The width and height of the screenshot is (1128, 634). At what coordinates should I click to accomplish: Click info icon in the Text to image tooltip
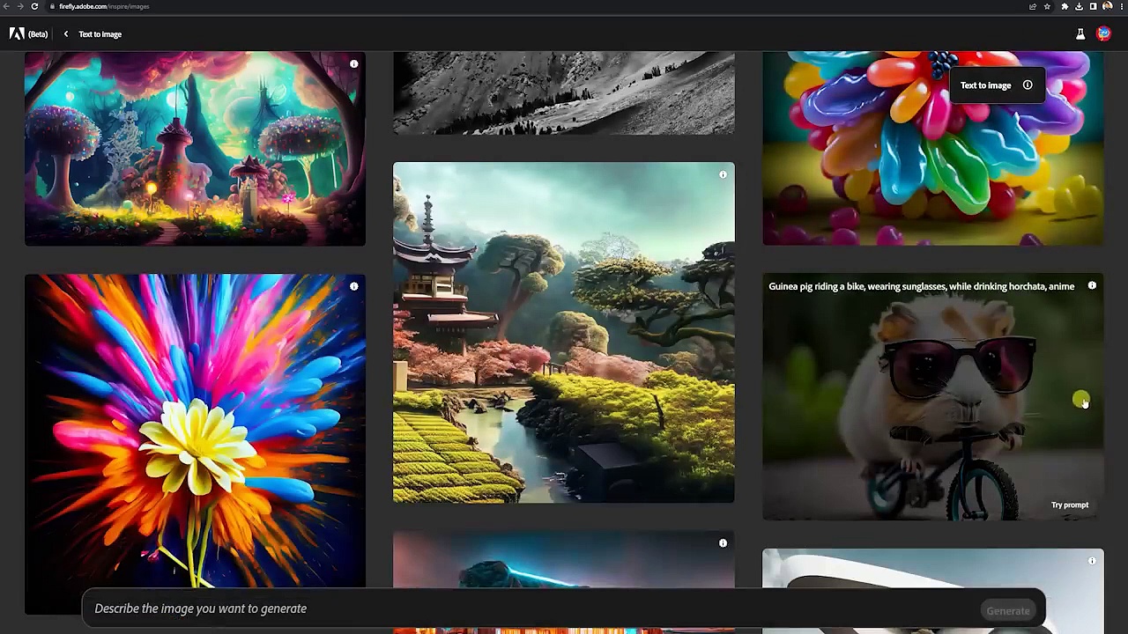(x=1028, y=85)
